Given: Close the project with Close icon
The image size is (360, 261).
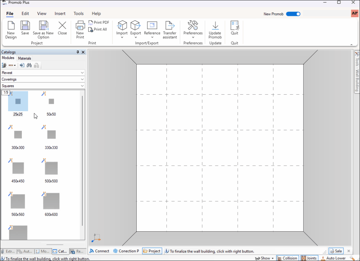Looking at the screenshot, I should (x=62, y=28).
